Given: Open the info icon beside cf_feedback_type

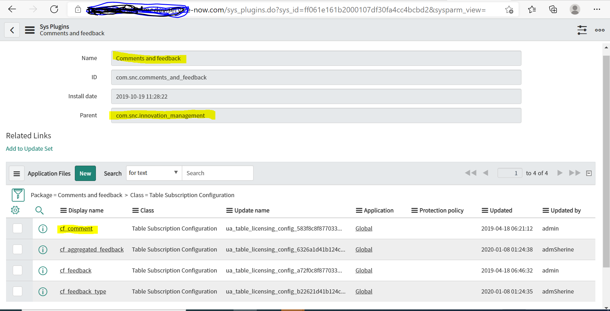Looking at the screenshot, I should coord(43,291).
